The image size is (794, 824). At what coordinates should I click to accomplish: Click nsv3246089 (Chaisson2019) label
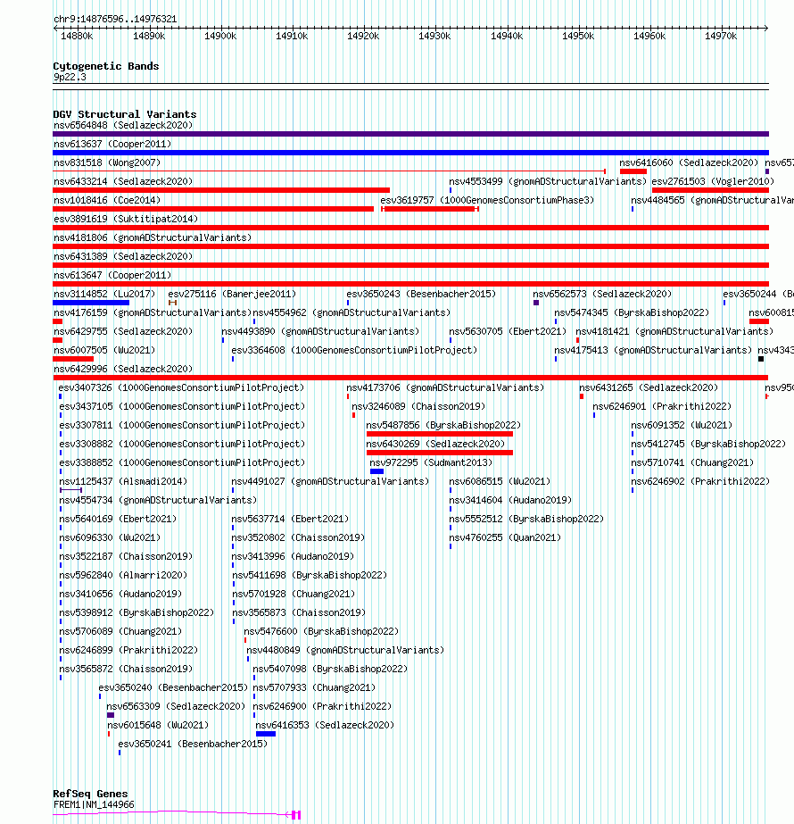point(418,407)
